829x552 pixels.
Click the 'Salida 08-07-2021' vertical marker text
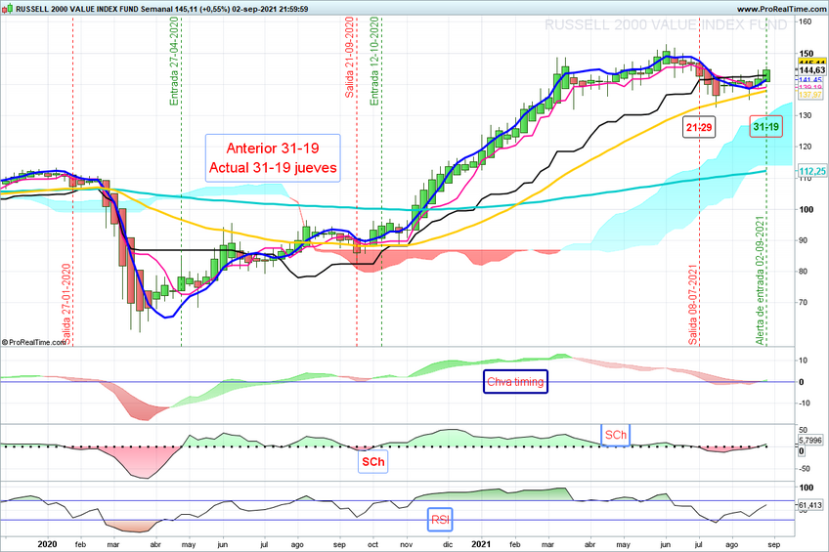pyautogui.click(x=693, y=305)
